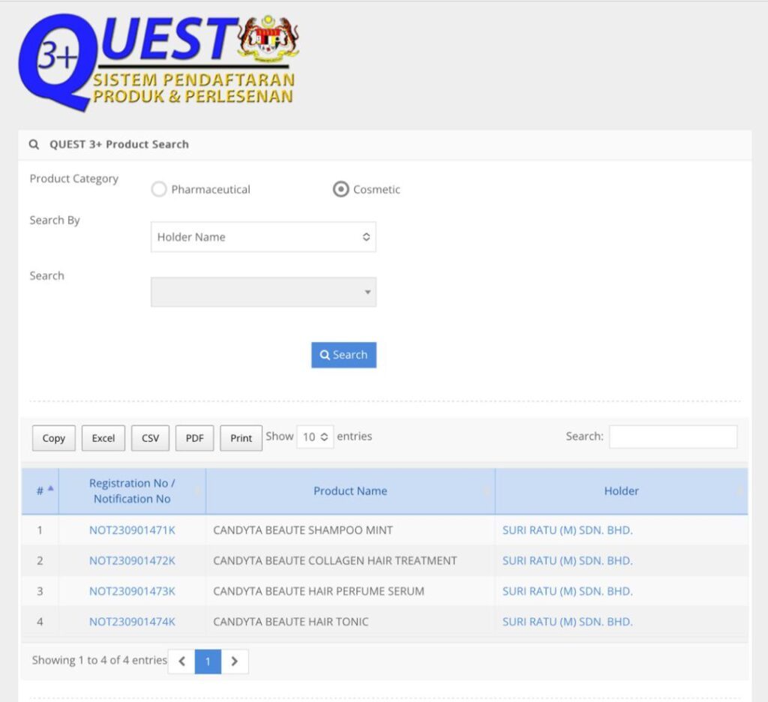768x702 pixels.
Task: Open registration link NOT230901471K
Action: tap(132, 530)
